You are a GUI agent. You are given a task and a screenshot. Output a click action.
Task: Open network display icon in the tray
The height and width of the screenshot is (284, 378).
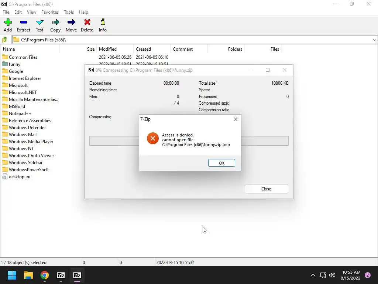coord(323,275)
